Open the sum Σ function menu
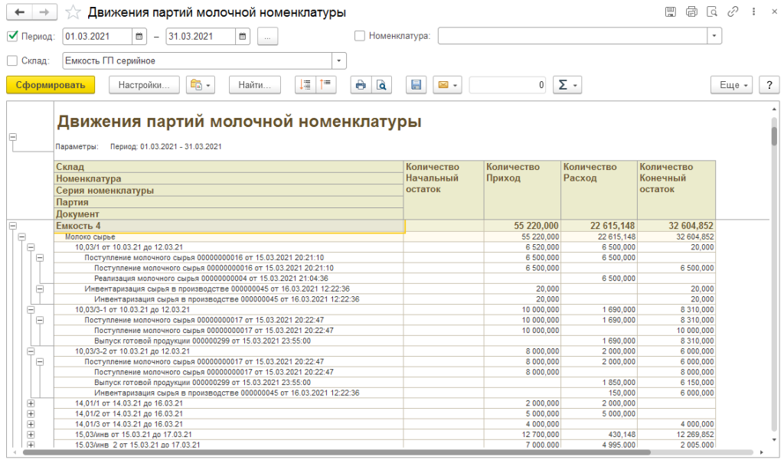The image size is (784, 460). click(567, 85)
